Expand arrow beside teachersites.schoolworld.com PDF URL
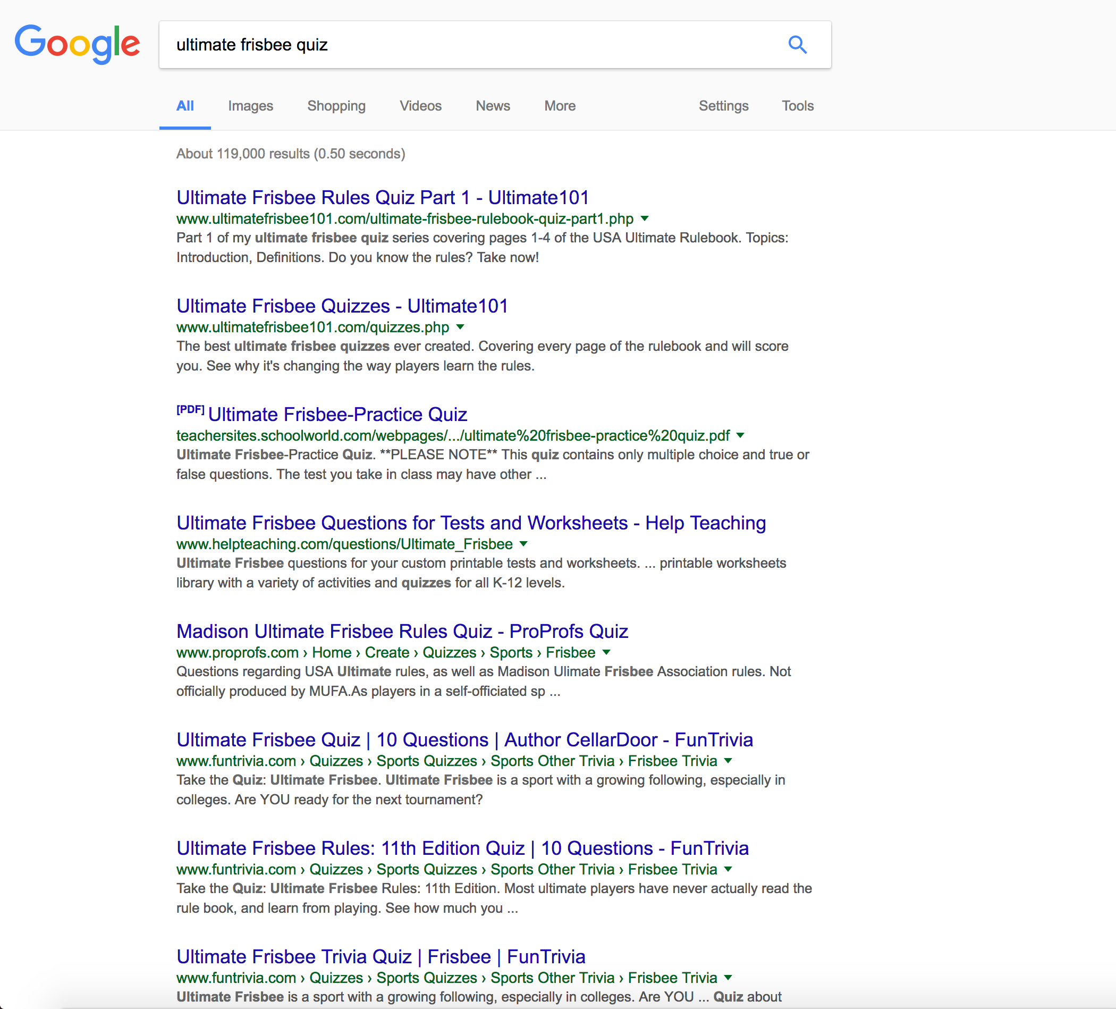The width and height of the screenshot is (1116, 1009). [740, 436]
